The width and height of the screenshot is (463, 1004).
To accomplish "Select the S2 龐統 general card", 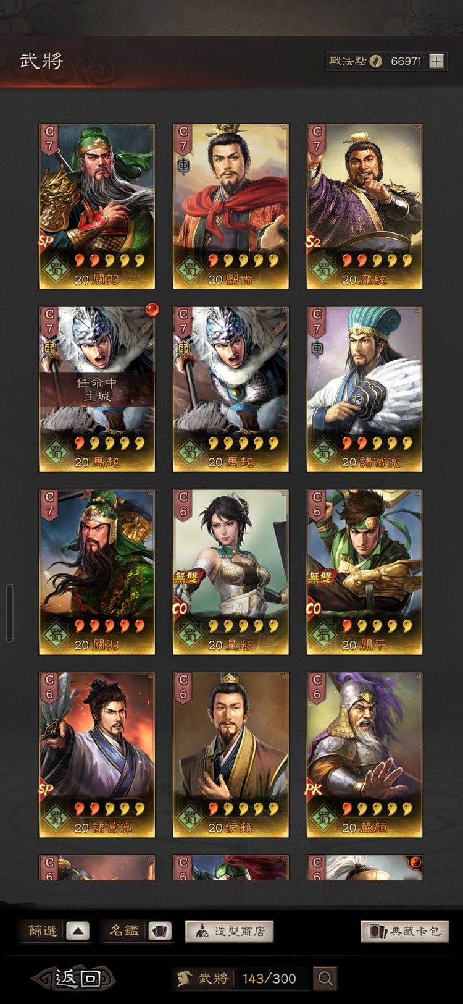I will [364, 206].
